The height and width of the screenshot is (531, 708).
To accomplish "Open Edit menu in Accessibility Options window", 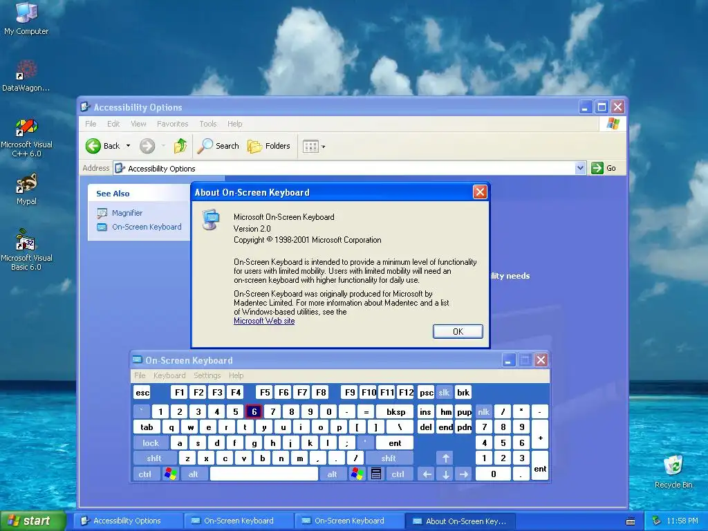I will pos(113,124).
